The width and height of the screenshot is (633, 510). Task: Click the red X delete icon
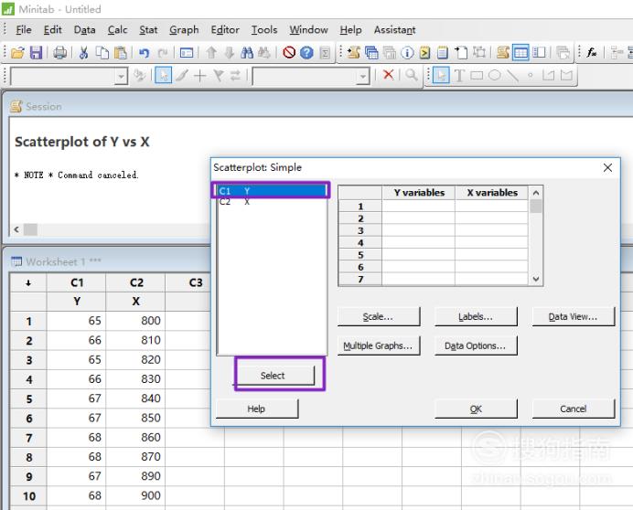click(389, 75)
